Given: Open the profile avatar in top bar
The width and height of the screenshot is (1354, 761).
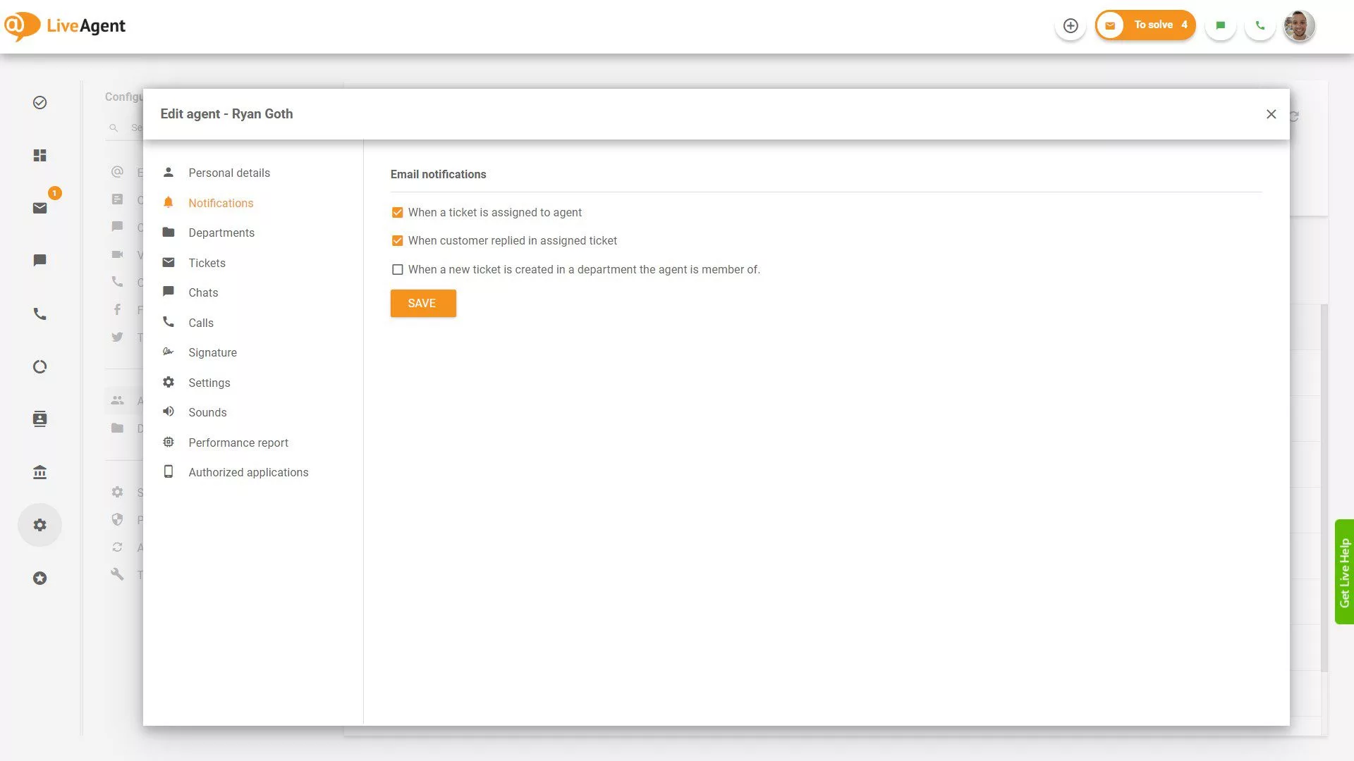Looking at the screenshot, I should (x=1299, y=25).
